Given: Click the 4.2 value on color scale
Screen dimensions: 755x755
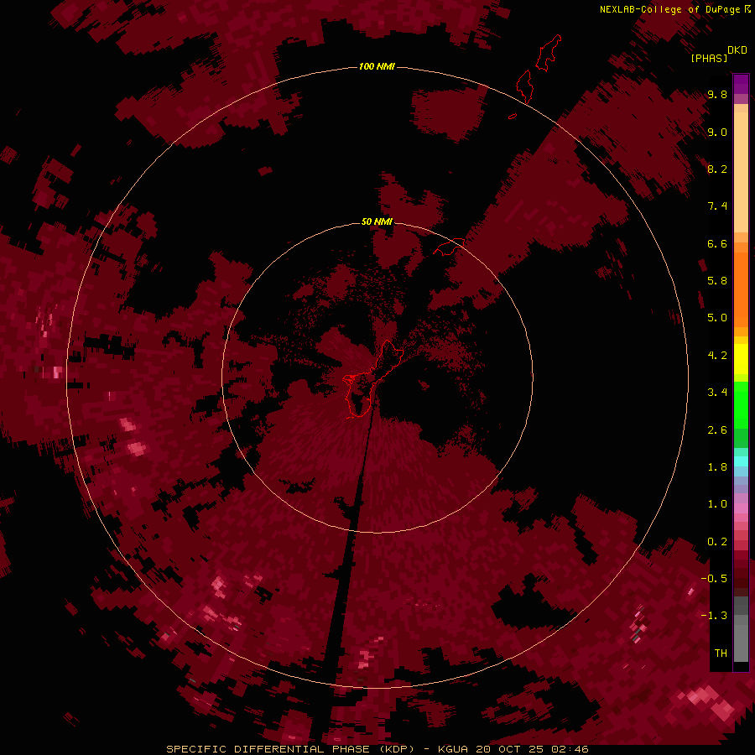Looking at the screenshot, I should [x=717, y=356].
